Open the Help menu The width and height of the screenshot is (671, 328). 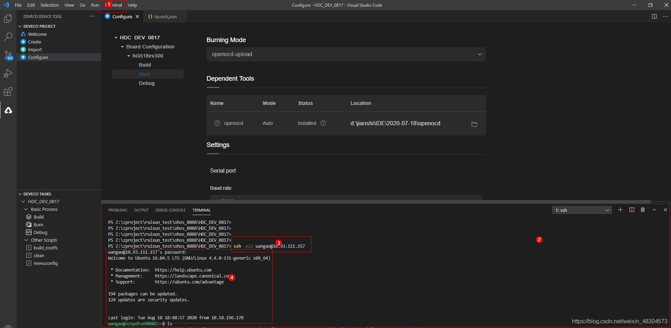[132, 5]
